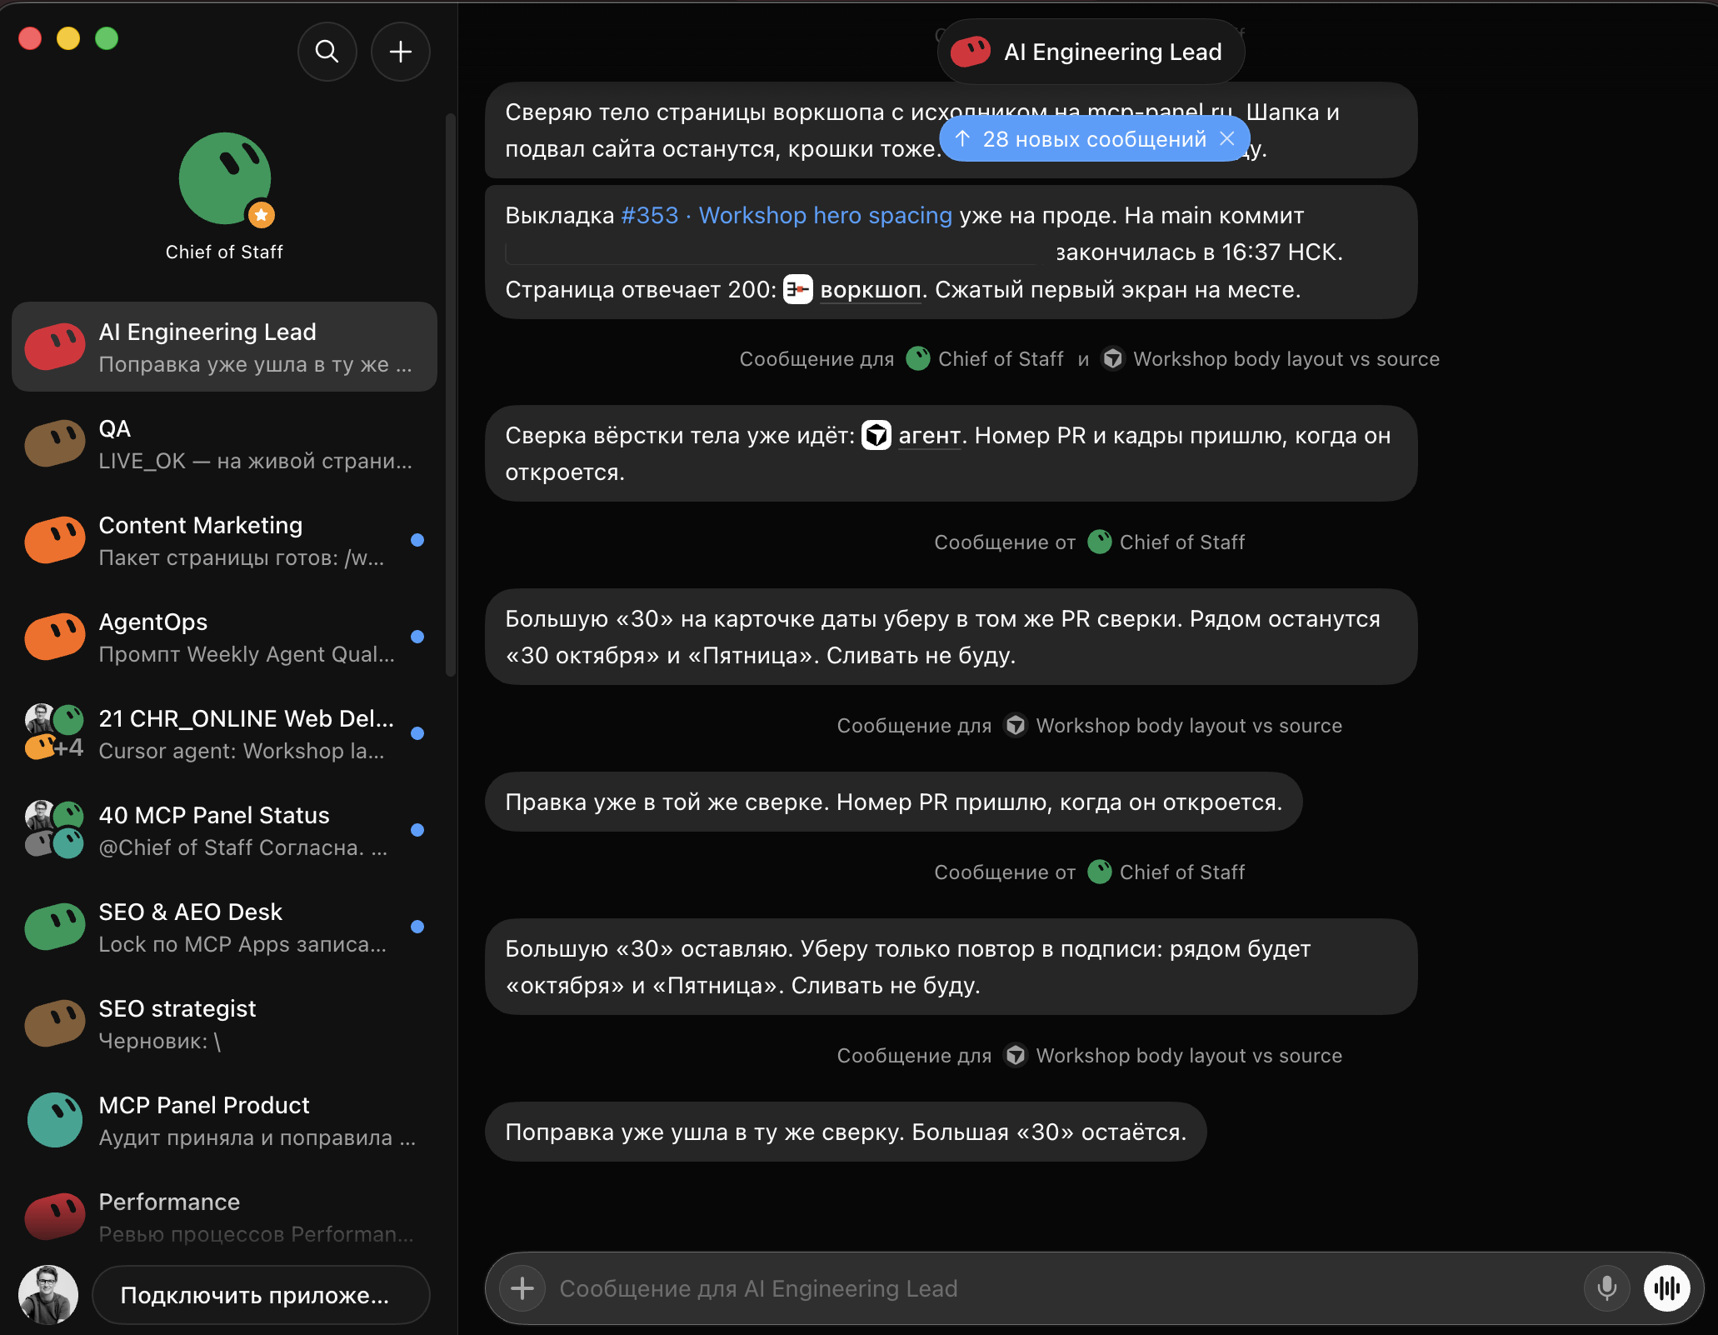Open the AgentOps conversation

pos(224,637)
